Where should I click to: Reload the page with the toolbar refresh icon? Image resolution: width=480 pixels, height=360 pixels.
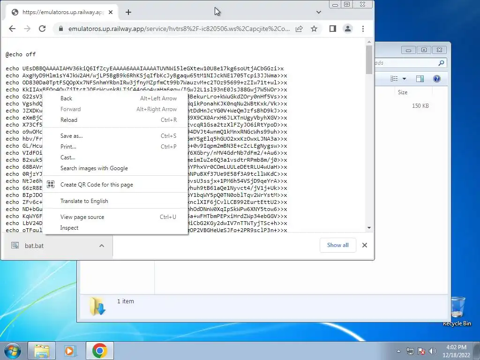[42, 29]
